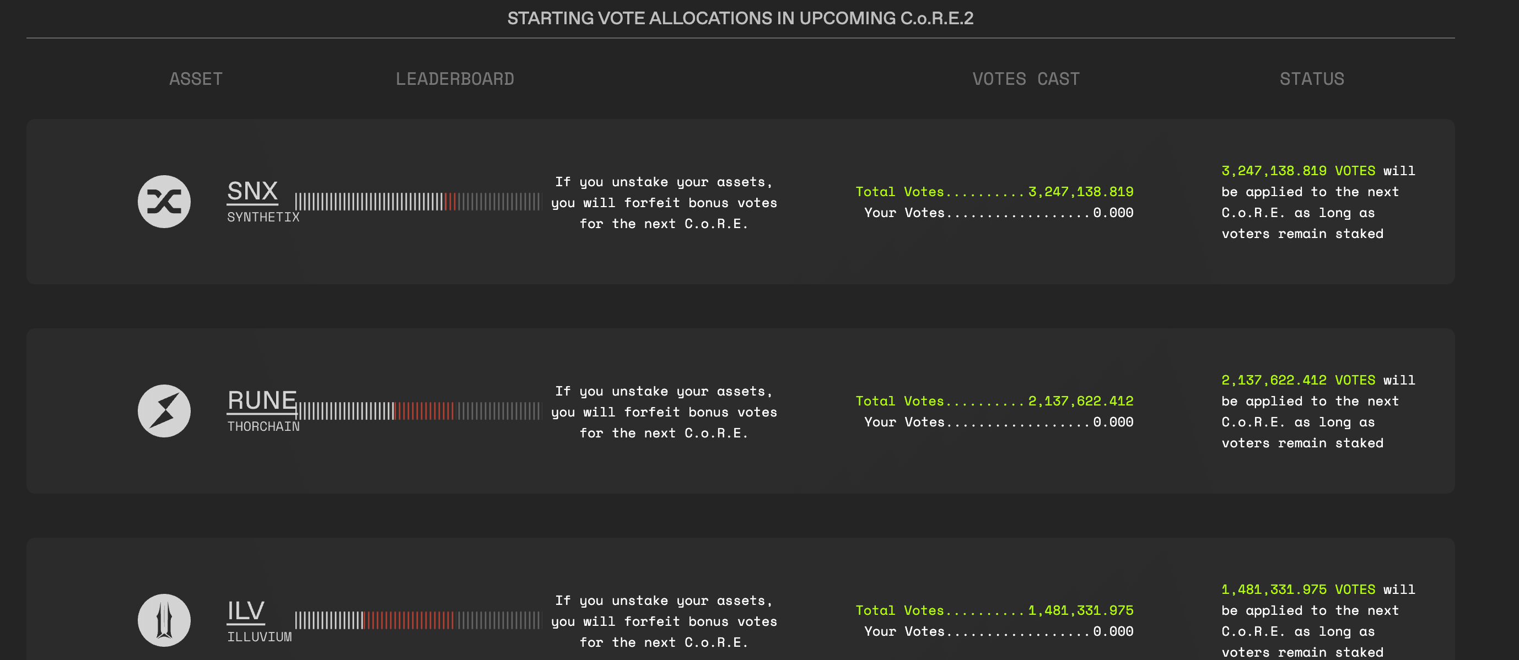Click the SYNTHETIX subtitle label
This screenshot has height=660, width=1519.
pyautogui.click(x=263, y=217)
